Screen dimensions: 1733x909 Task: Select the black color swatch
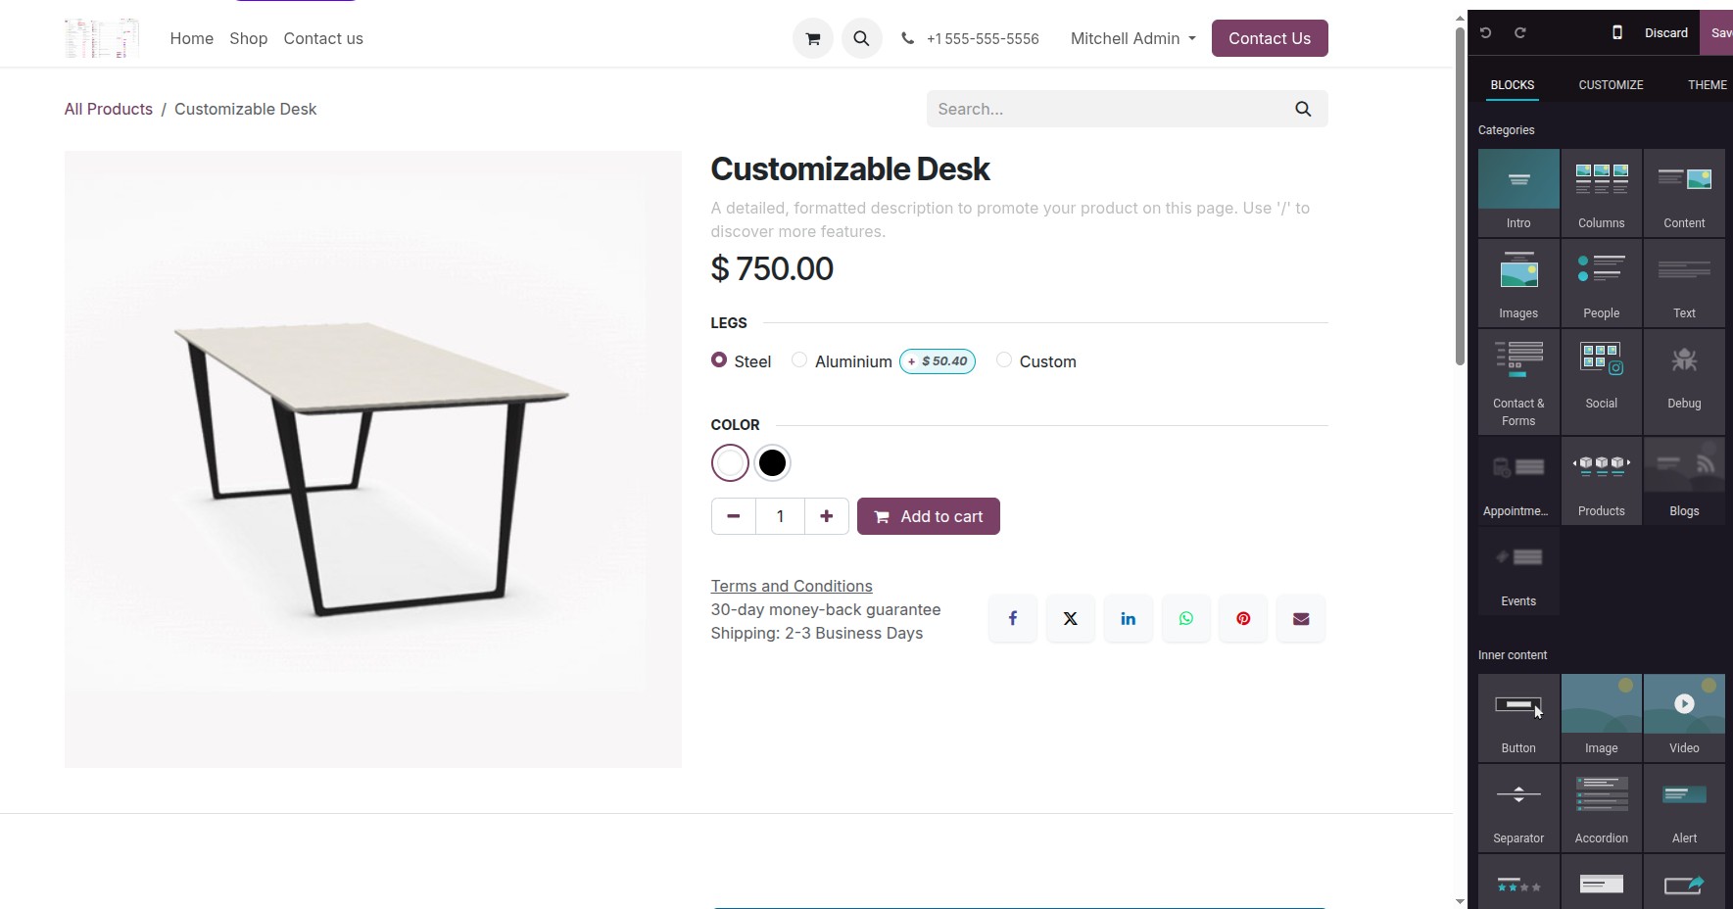(x=772, y=462)
